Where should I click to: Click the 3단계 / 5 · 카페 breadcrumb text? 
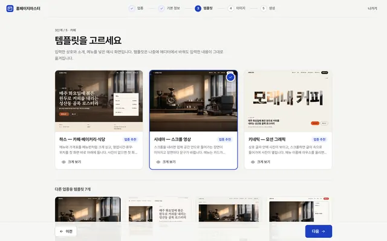click(x=65, y=30)
